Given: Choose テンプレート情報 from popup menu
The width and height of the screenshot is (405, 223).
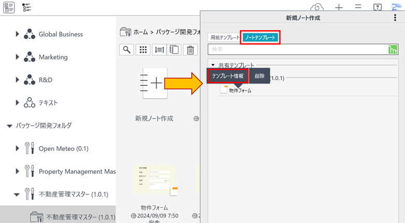Looking at the screenshot, I should coord(228,76).
